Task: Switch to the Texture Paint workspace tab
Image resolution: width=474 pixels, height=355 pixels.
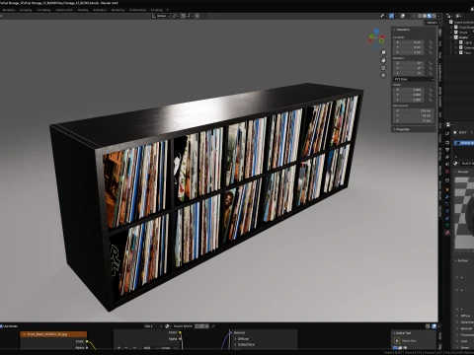Action: (x=64, y=10)
